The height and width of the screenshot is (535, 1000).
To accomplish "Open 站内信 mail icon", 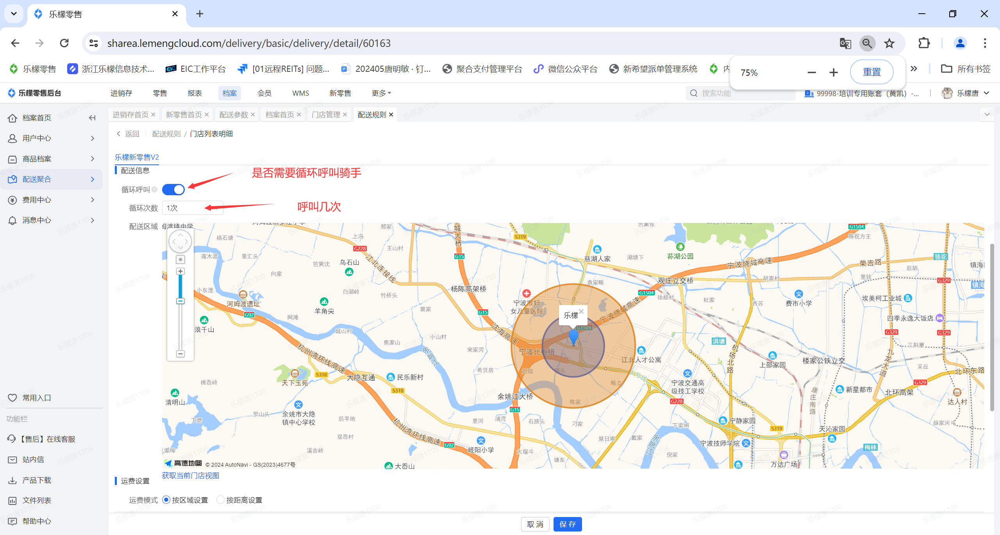I will pyautogui.click(x=12, y=460).
